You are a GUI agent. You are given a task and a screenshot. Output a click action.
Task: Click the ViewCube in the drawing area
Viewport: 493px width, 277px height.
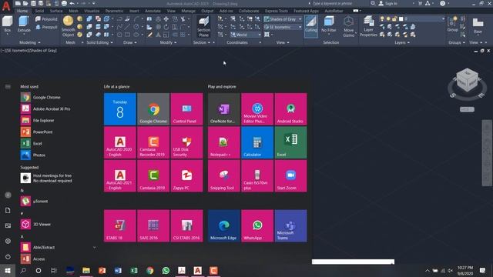pos(467,81)
